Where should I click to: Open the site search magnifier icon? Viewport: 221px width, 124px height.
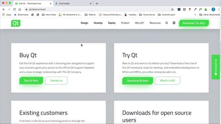tap(166, 23)
